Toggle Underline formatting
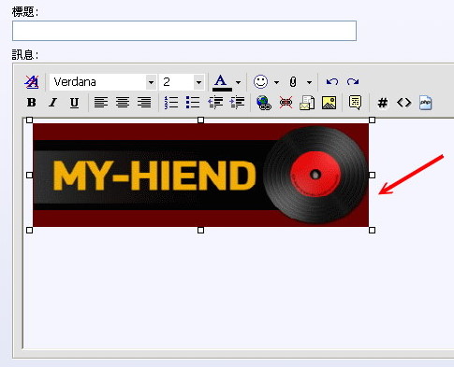Image resolution: width=454 pixels, height=367 pixels. point(74,103)
